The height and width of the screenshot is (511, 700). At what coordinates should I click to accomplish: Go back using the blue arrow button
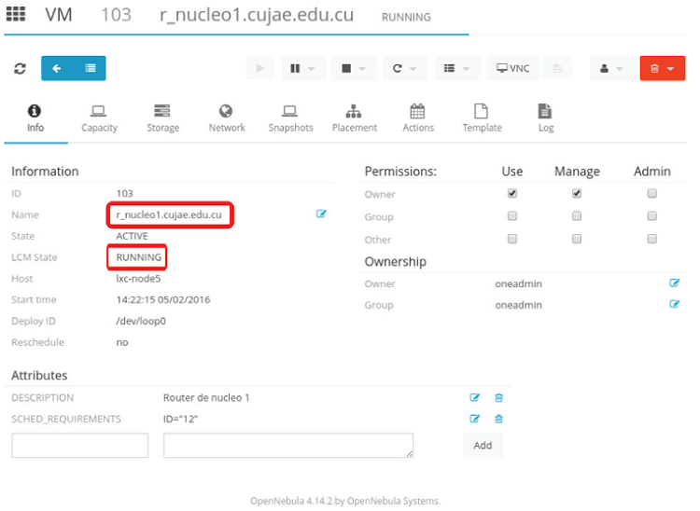pyautogui.click(x=58, y=68)
